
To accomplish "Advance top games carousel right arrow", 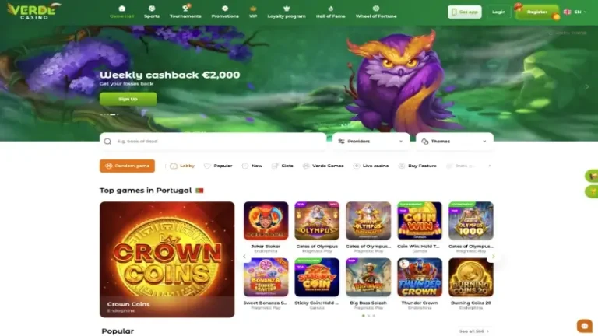I will [x=493, y=257].
